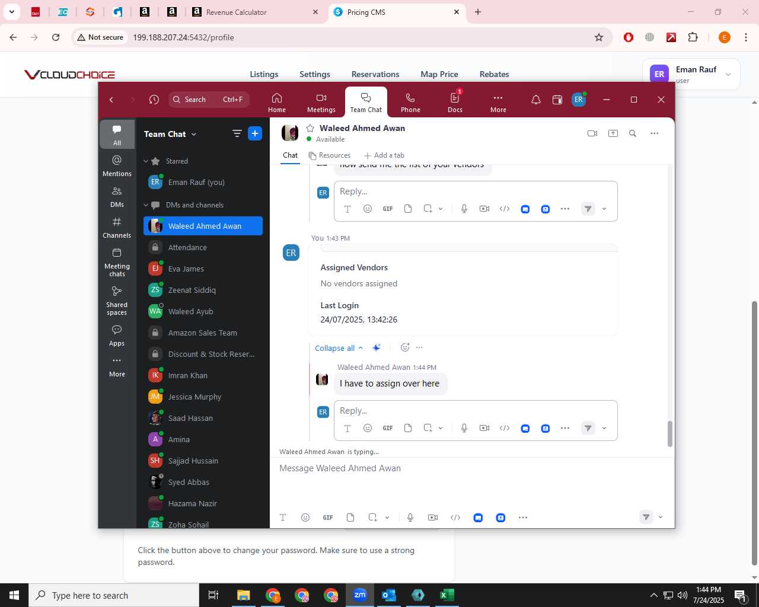Open the Phone tab in Zoom
This screenshot has height=607, width=759.
pos(410,103)
